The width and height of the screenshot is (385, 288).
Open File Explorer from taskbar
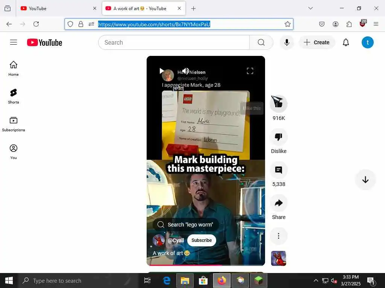185,280
